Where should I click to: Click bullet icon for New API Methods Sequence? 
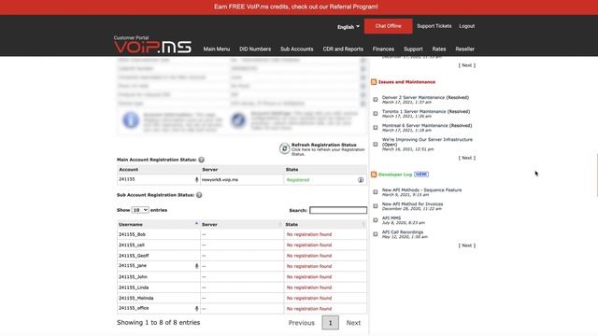coord(376,192)
